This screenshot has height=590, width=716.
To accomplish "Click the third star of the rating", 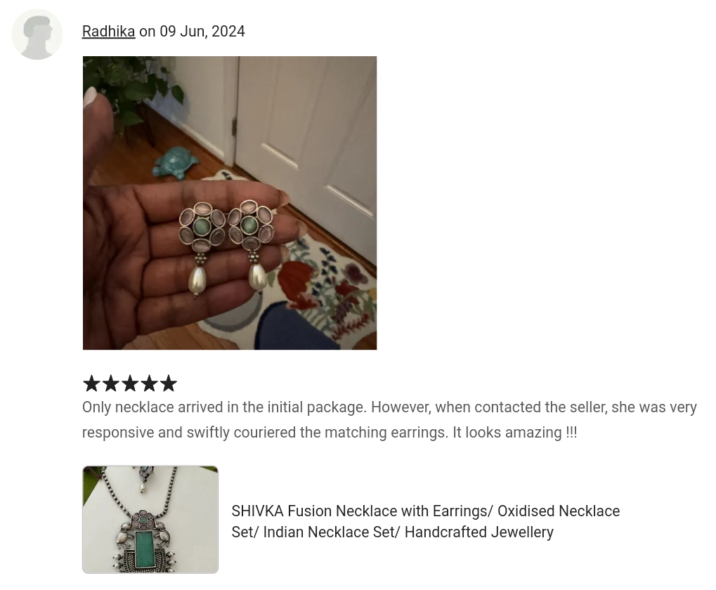I will point(130,383).
